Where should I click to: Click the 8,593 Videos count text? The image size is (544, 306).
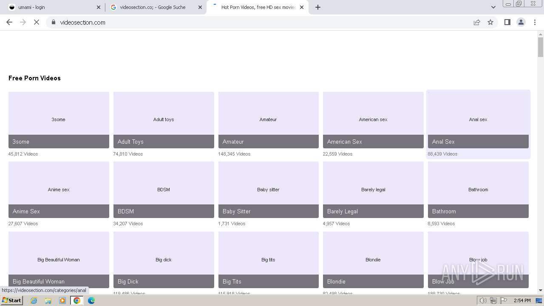pos(441,224)
